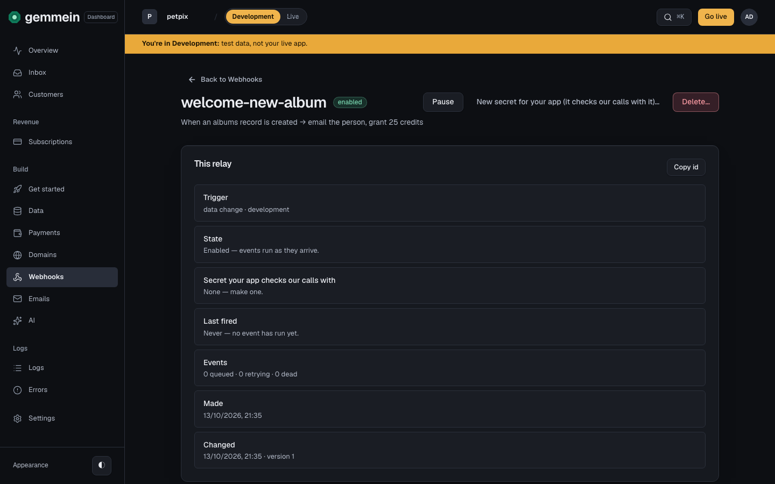
Task: Open the search ⌘K box
Action: [674, 17]
